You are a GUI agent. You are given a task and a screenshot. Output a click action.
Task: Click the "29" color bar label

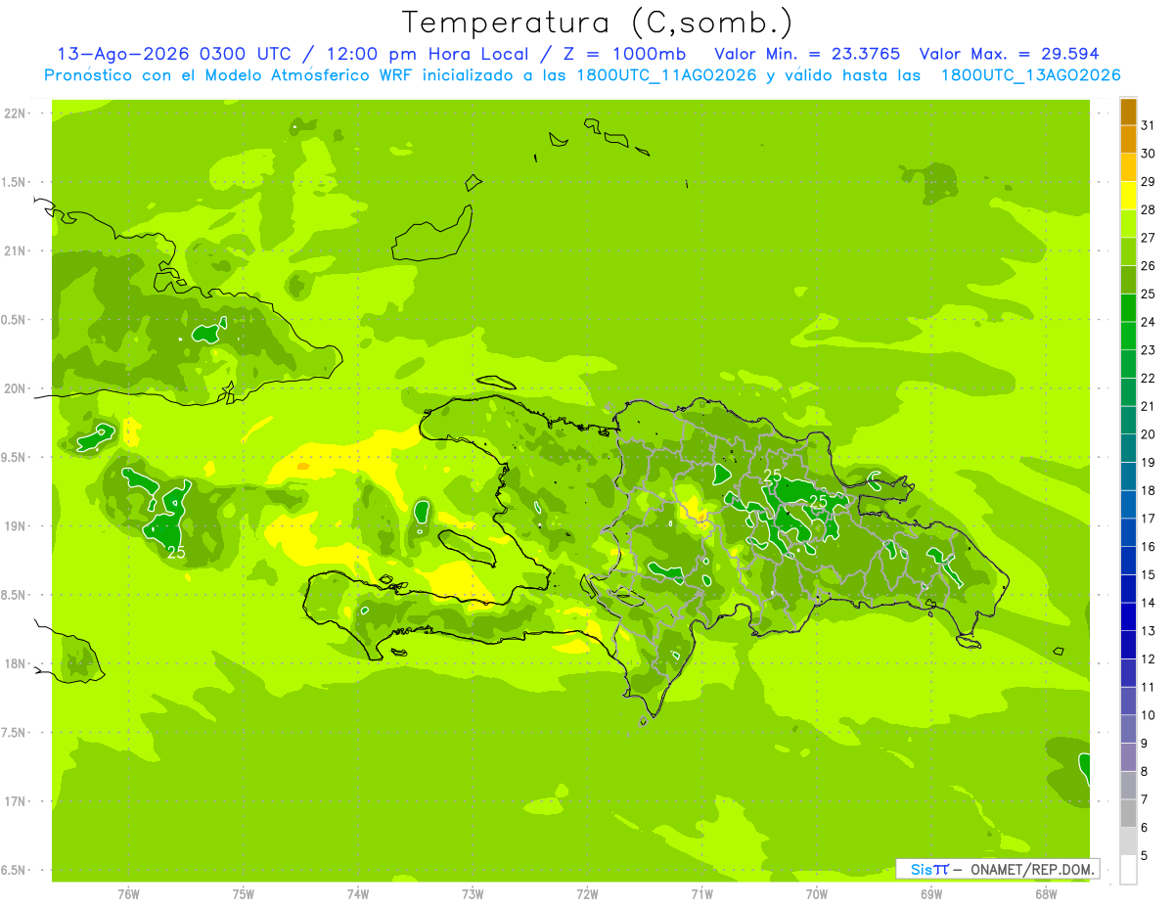coord(1148,182)
